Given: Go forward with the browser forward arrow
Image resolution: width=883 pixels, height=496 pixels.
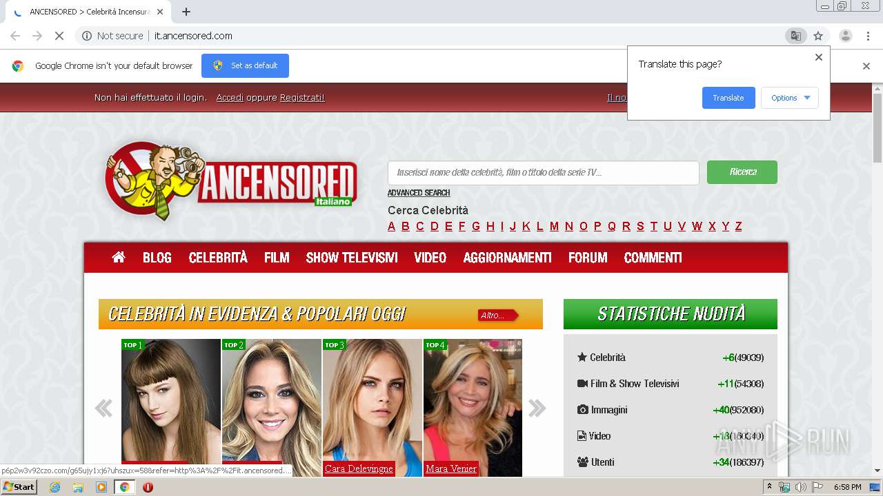Looking at the screenshot, I should point(37,36).
